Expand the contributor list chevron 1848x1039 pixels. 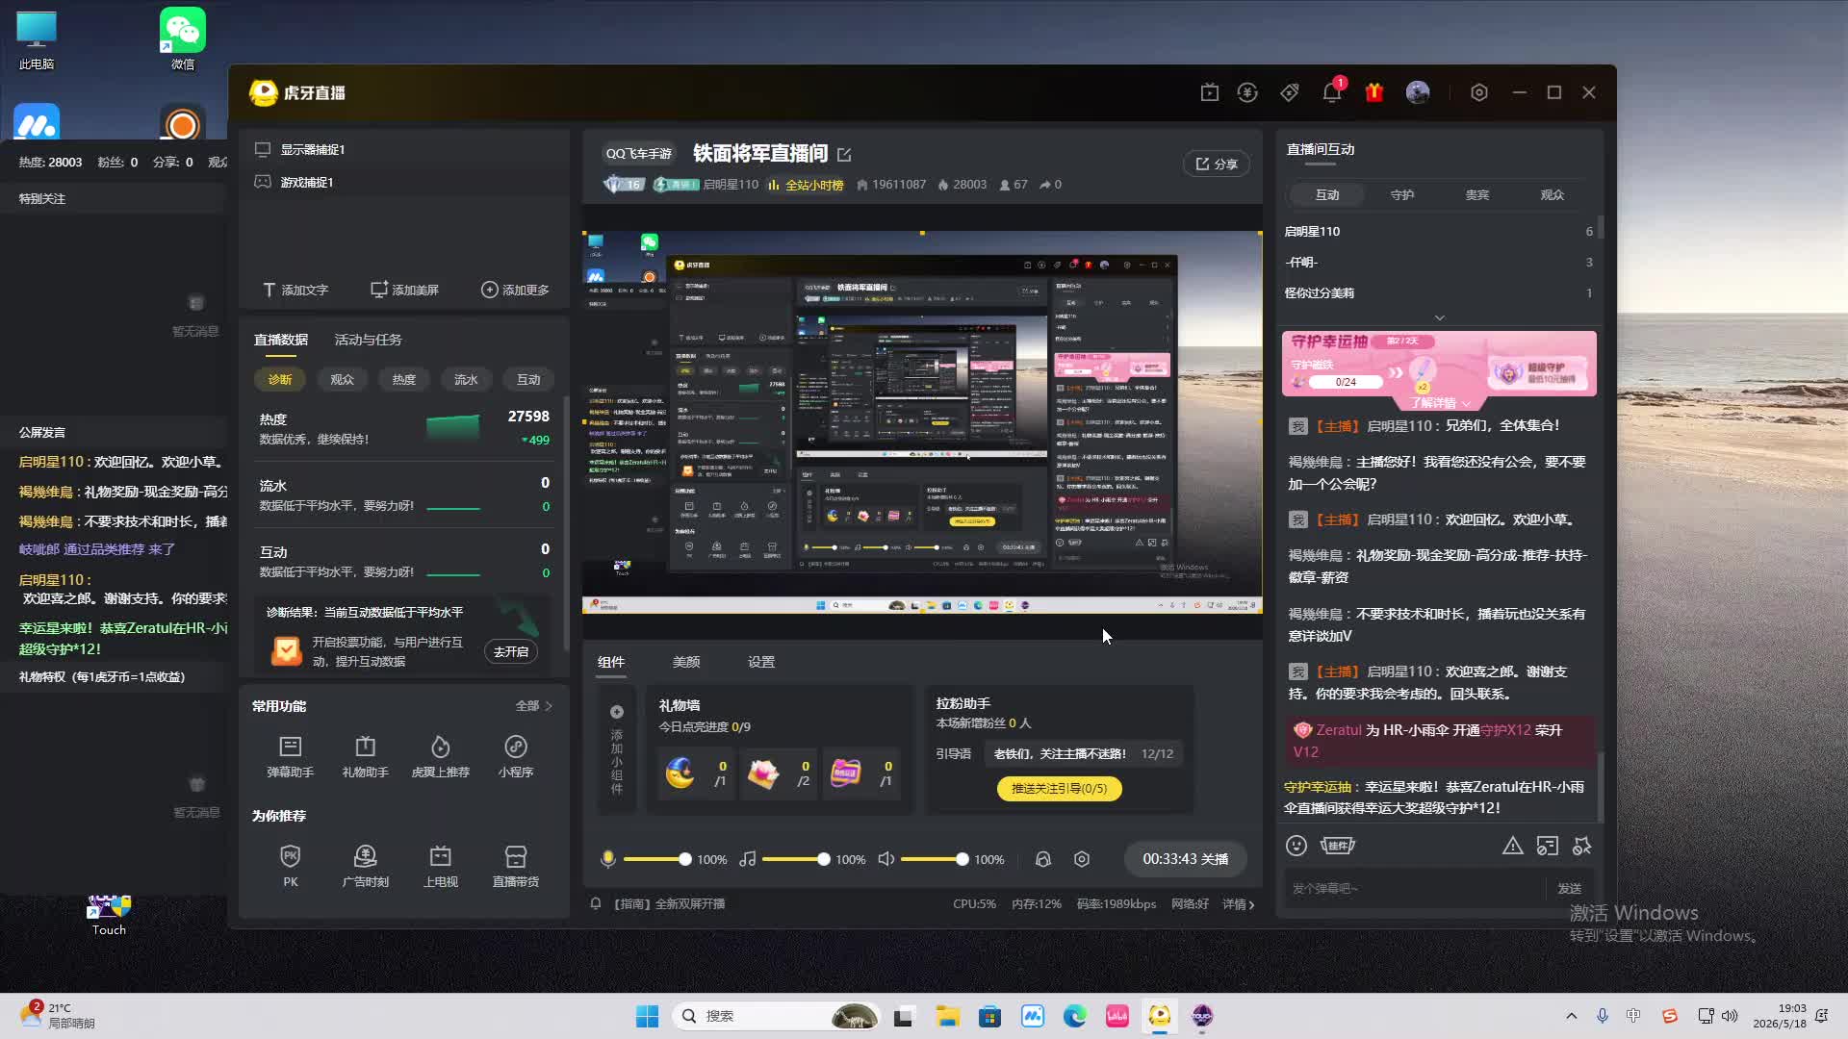click(1439, 317)
